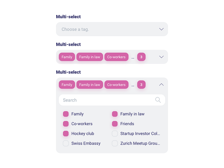Tick the Zurich Meetup Grou... checkbox
The width and height of the screenshot is (224, 168).
pyautogui.click(x=115, y=143)
